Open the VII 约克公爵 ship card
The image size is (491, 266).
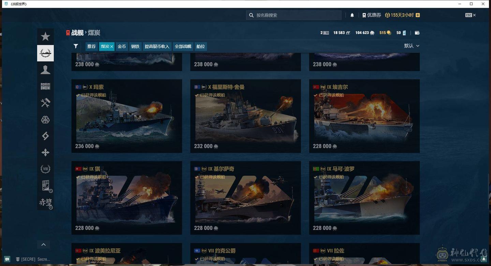pyautogui.click(x=245, y=254)
